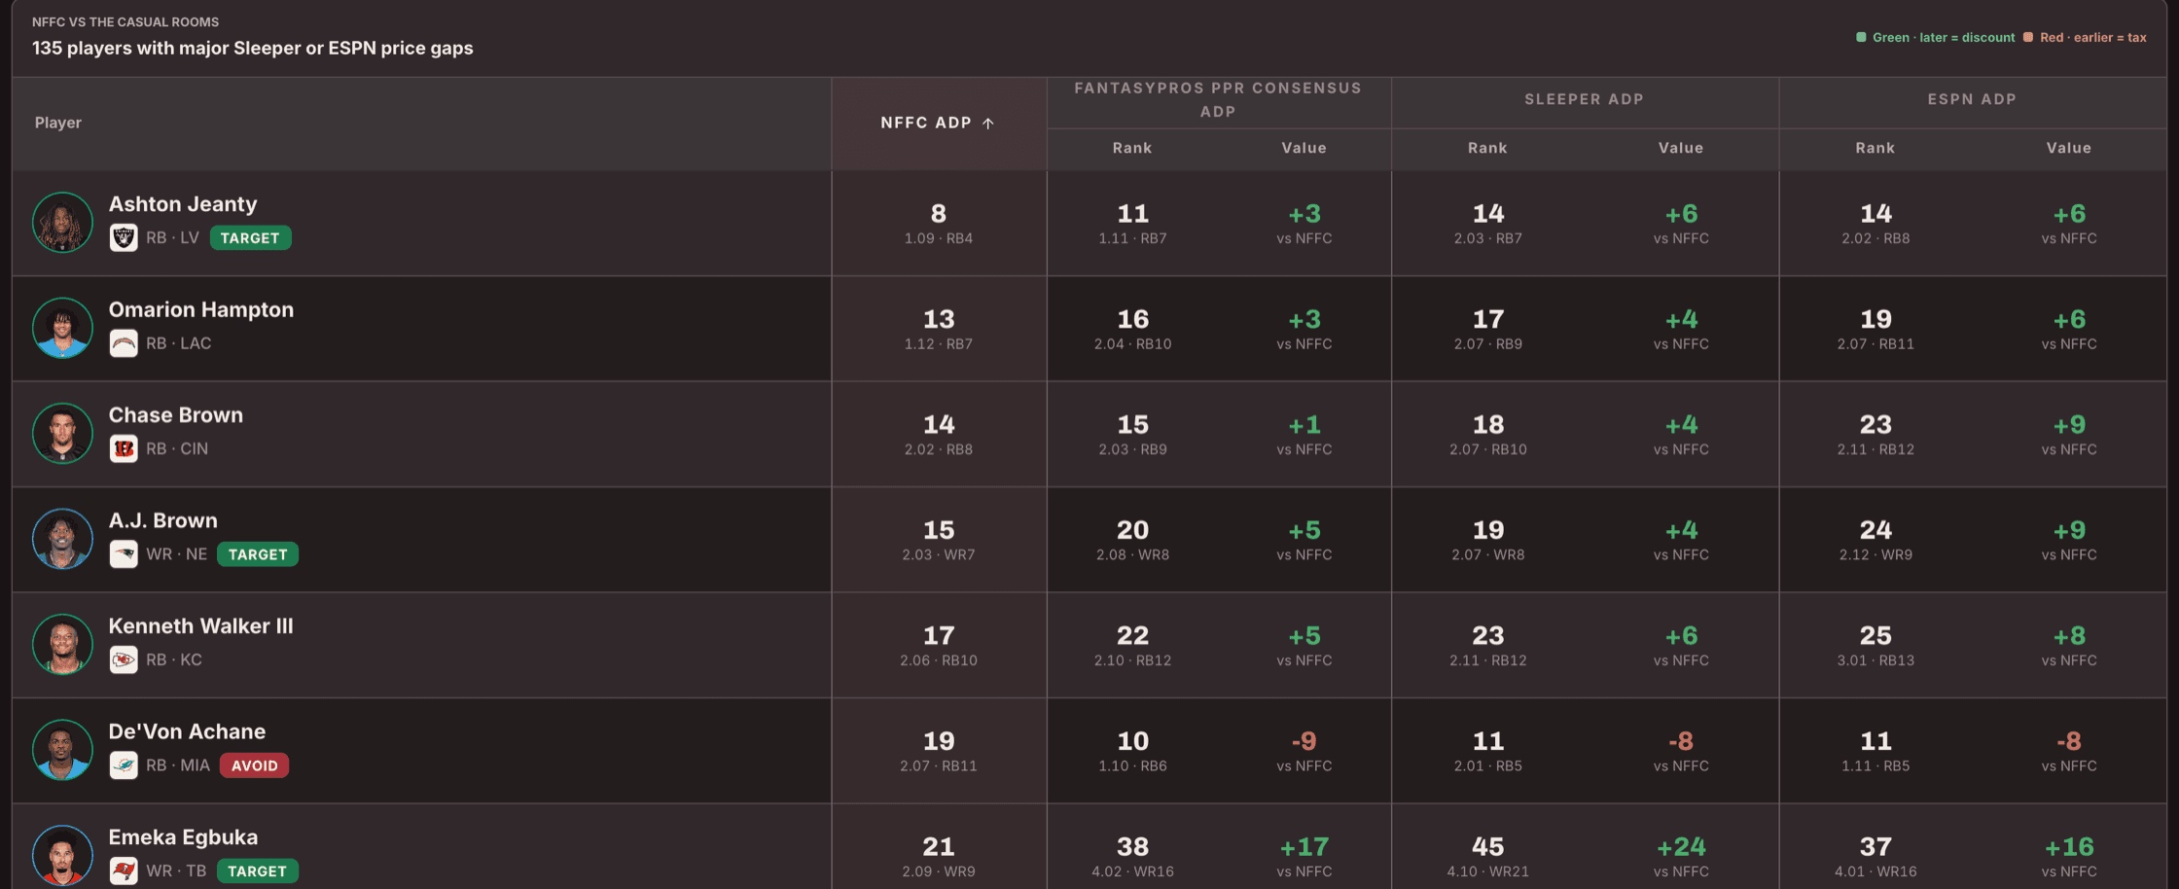Viewport: 2179px width, 889px height.
Task: Click Kenneth Walker III's +8 ESPN value
Action: pos(2068,636)
